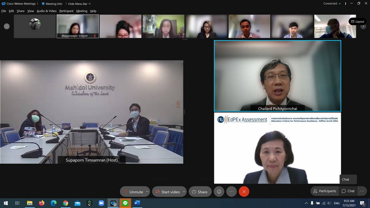Viewport: 370px width, 208px height.
Task: Open the Participant menu
Action: 66,11
